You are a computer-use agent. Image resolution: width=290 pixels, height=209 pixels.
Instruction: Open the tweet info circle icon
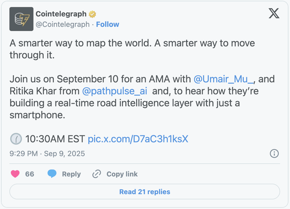(x=274, y=153)
